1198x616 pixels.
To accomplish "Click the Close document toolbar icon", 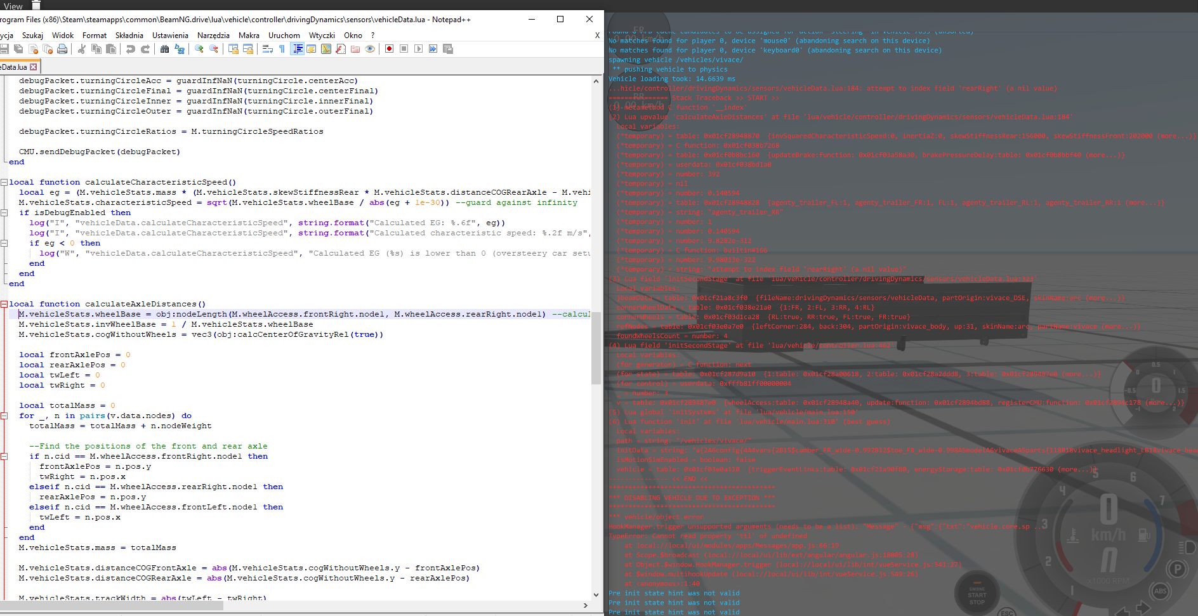I will (x=33, y=49).
